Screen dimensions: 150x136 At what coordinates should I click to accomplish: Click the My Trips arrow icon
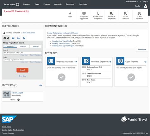pos(41,85)
